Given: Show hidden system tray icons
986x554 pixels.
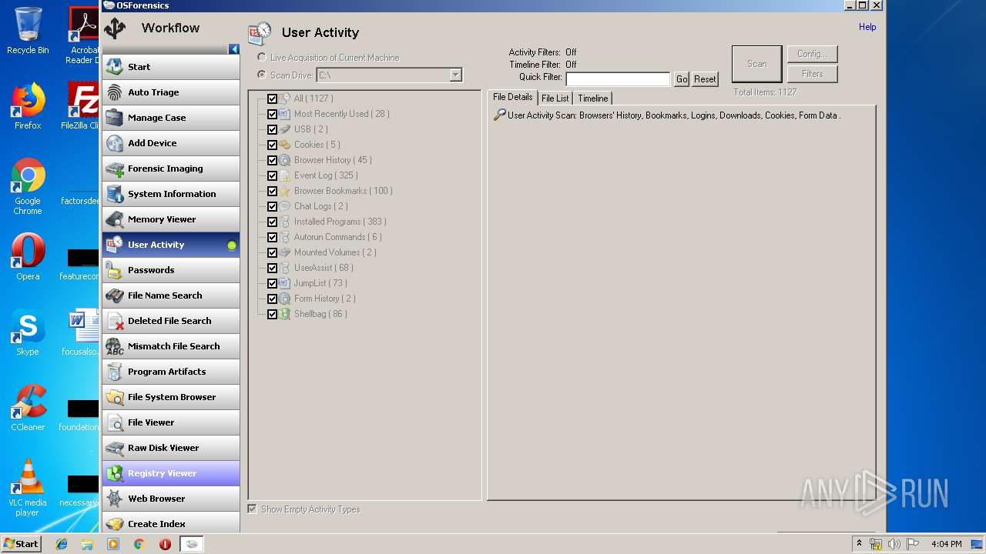Looking at the screenshot, I should point(859,544).
